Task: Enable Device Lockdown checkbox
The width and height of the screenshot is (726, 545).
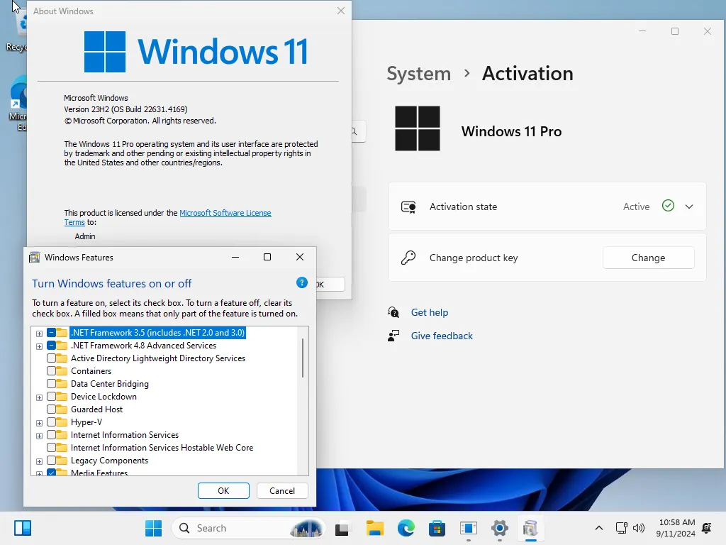Action: [x=51, y=396]
